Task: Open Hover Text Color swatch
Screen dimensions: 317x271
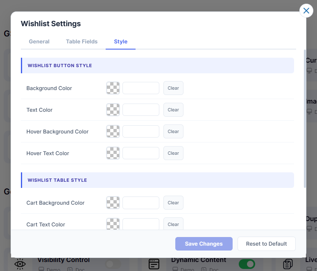Action: [113, 153]
